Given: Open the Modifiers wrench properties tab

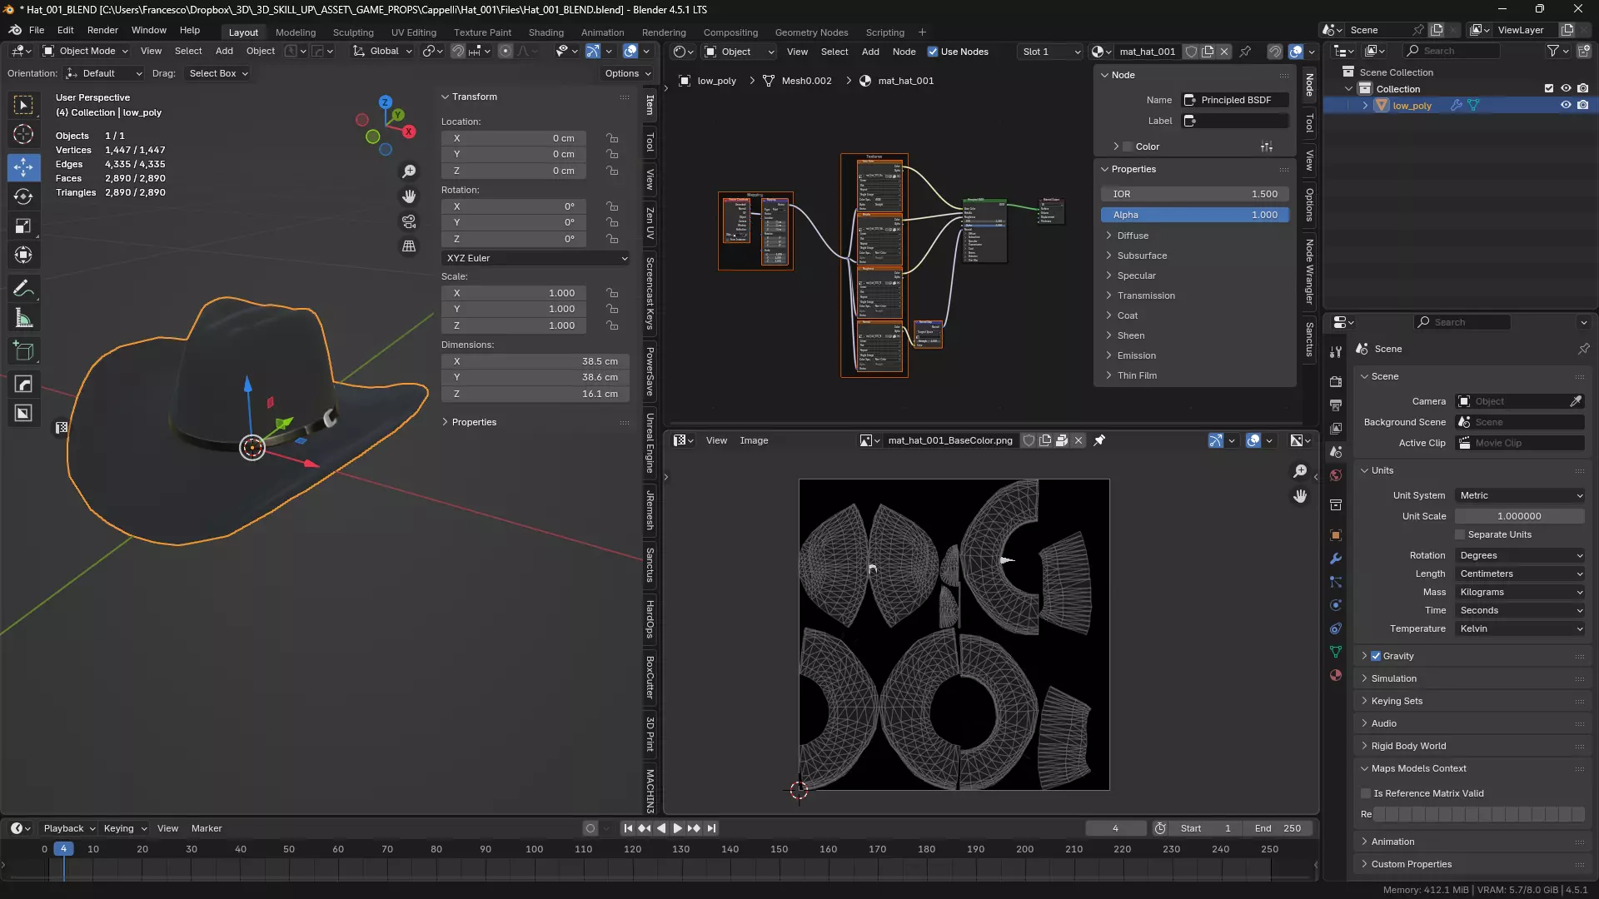Looking at the screenshot, I should click(x=1336, y=559).
